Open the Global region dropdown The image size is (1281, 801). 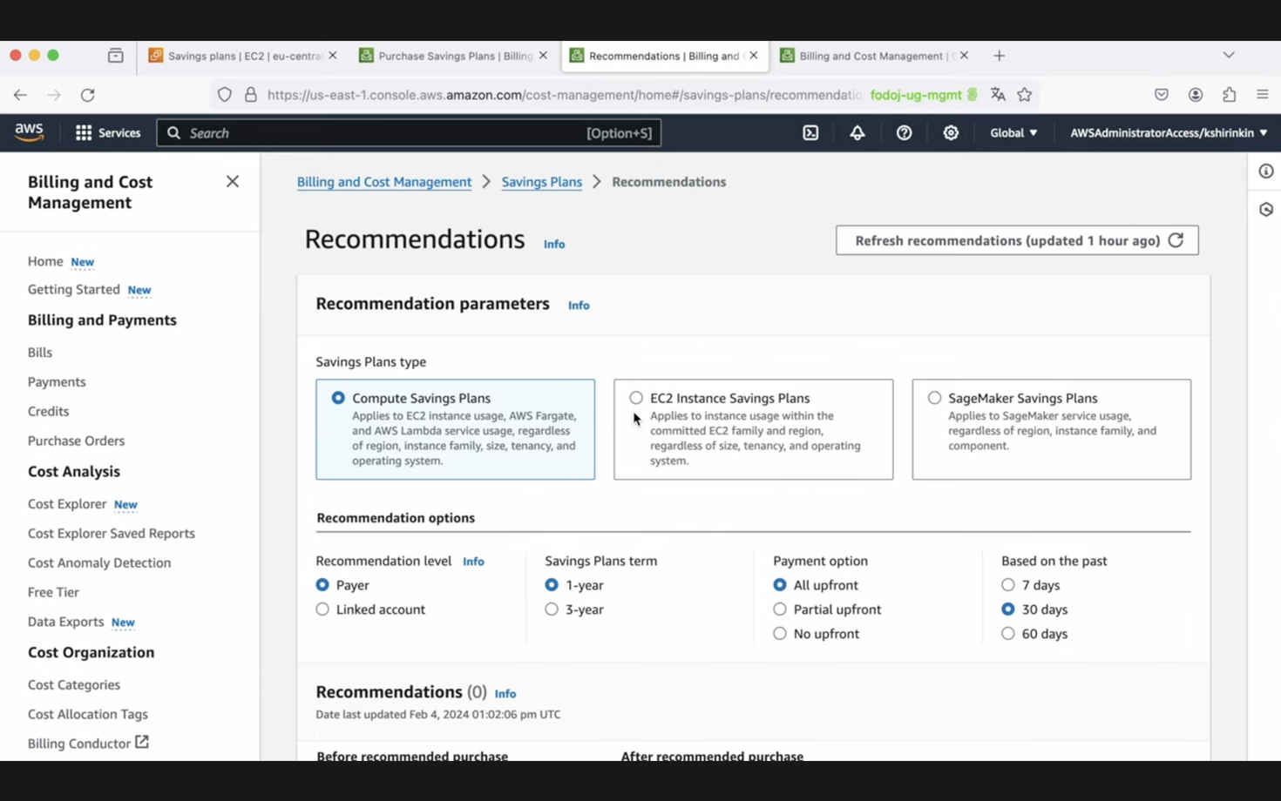(1013, 133)
